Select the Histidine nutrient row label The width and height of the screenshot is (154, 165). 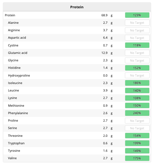[x=14, y=68]
